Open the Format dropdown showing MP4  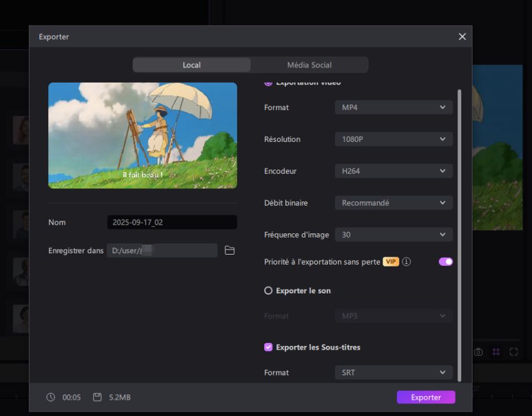click(393, 107)
